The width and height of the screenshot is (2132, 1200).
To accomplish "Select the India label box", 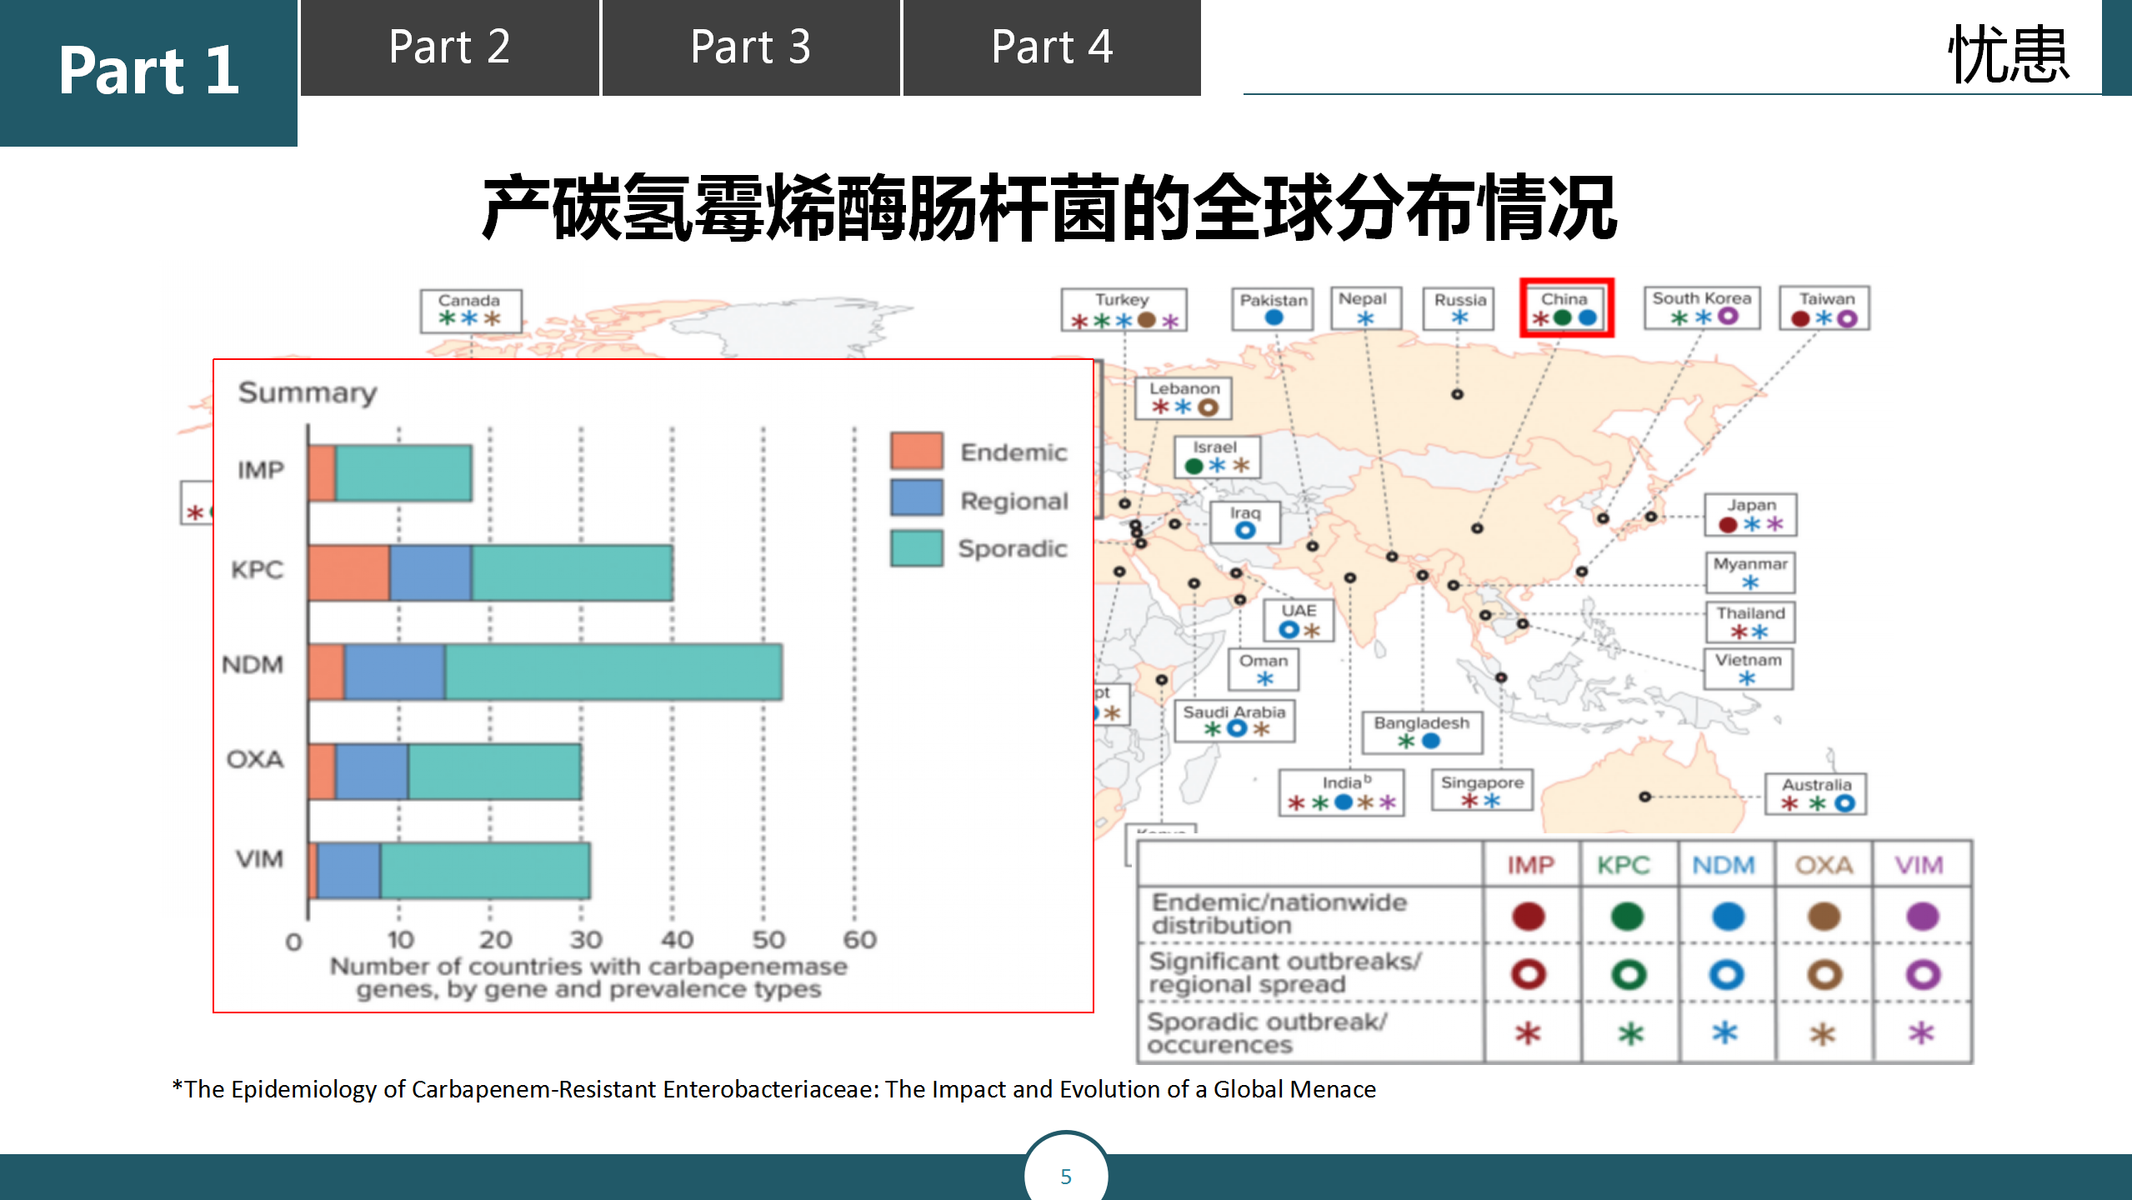I will pos(1342,792).
